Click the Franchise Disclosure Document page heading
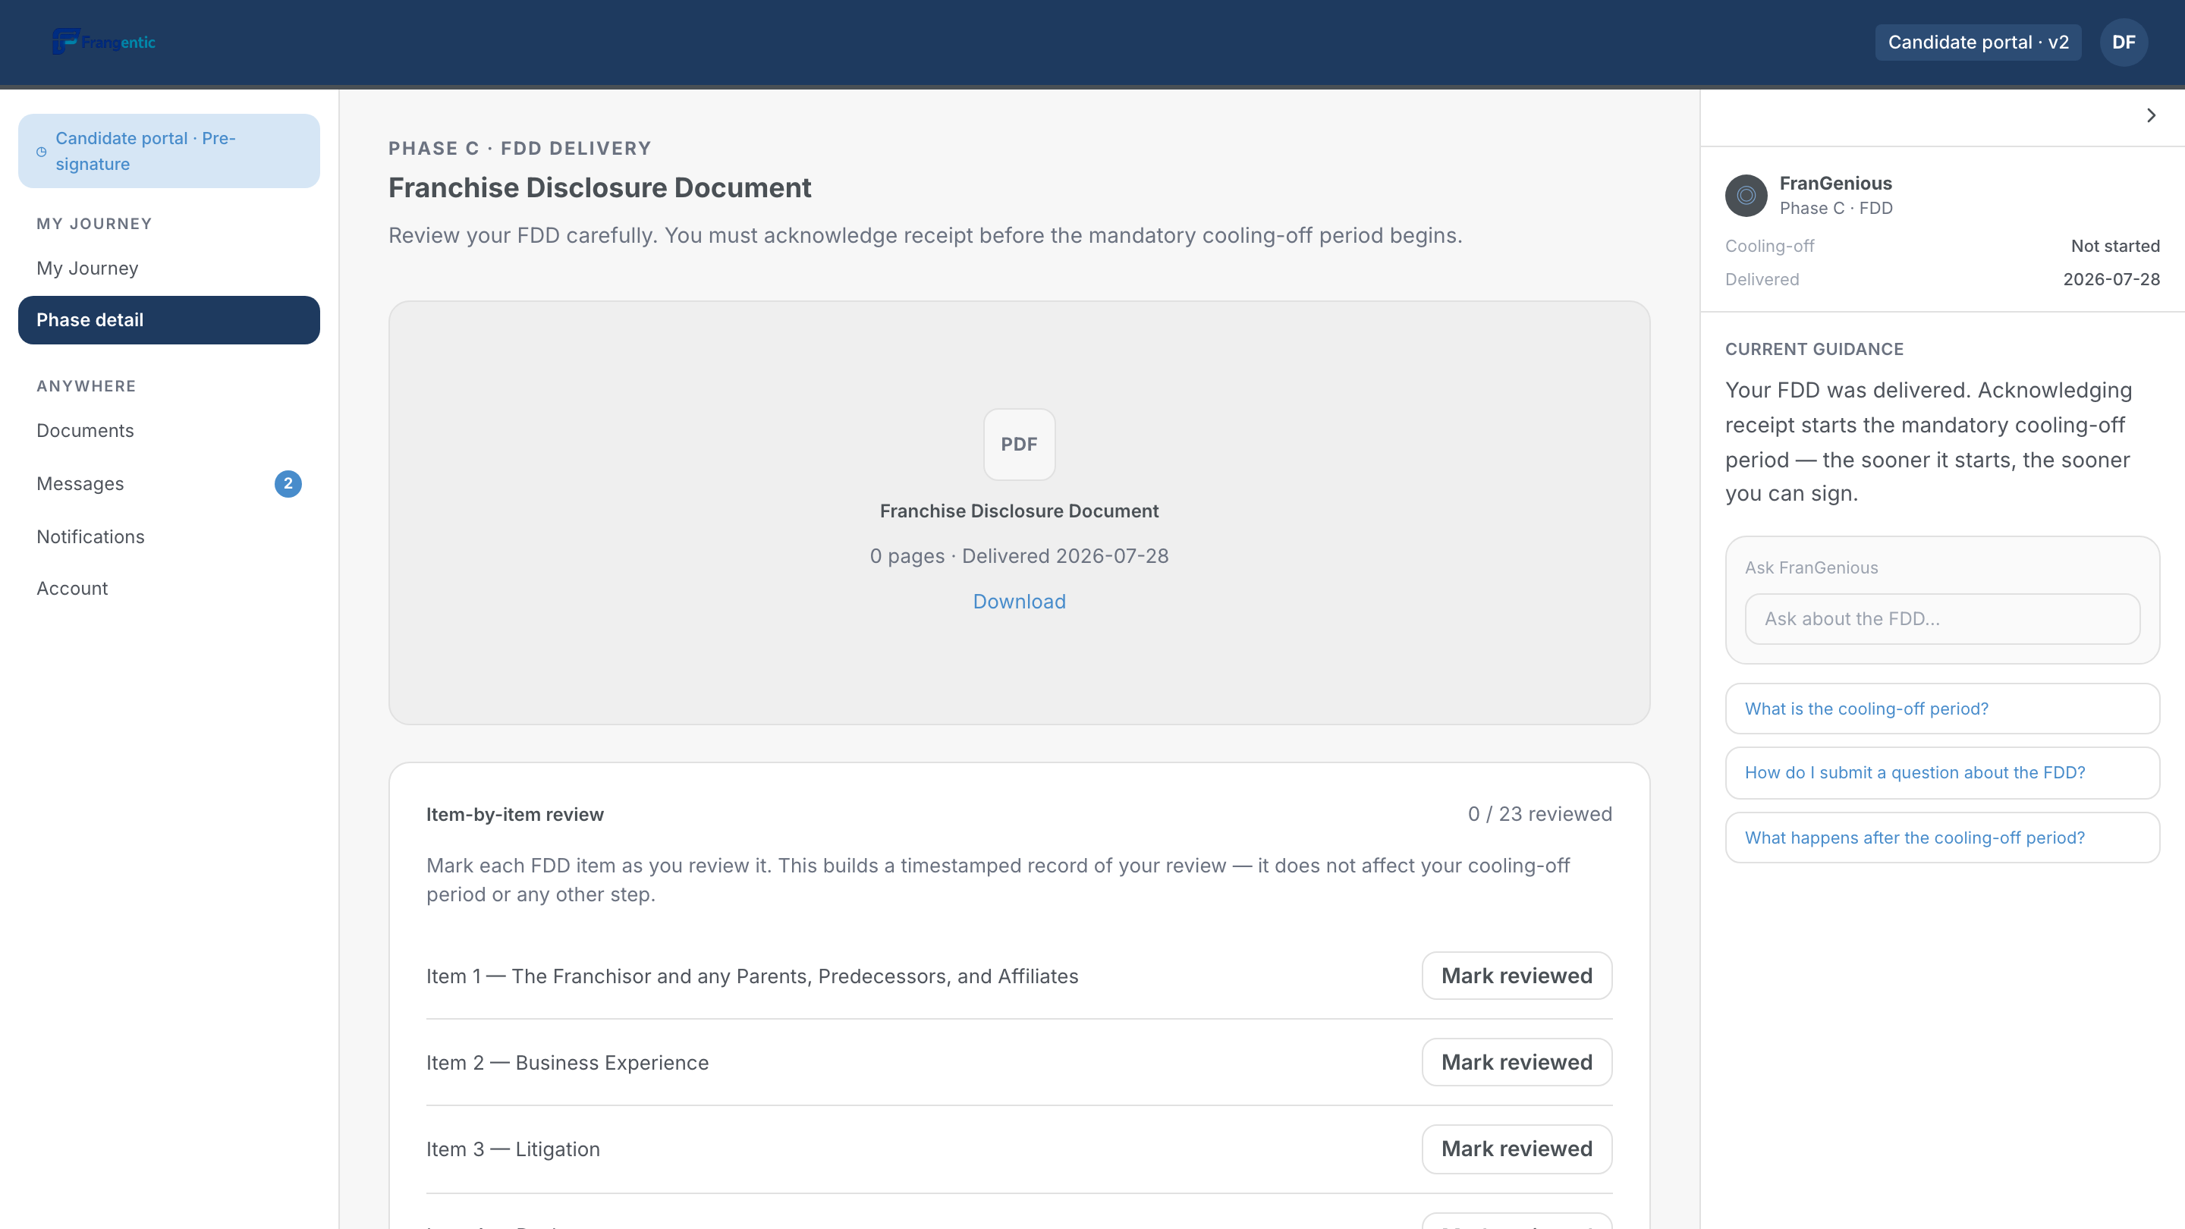 coord(599,187)
